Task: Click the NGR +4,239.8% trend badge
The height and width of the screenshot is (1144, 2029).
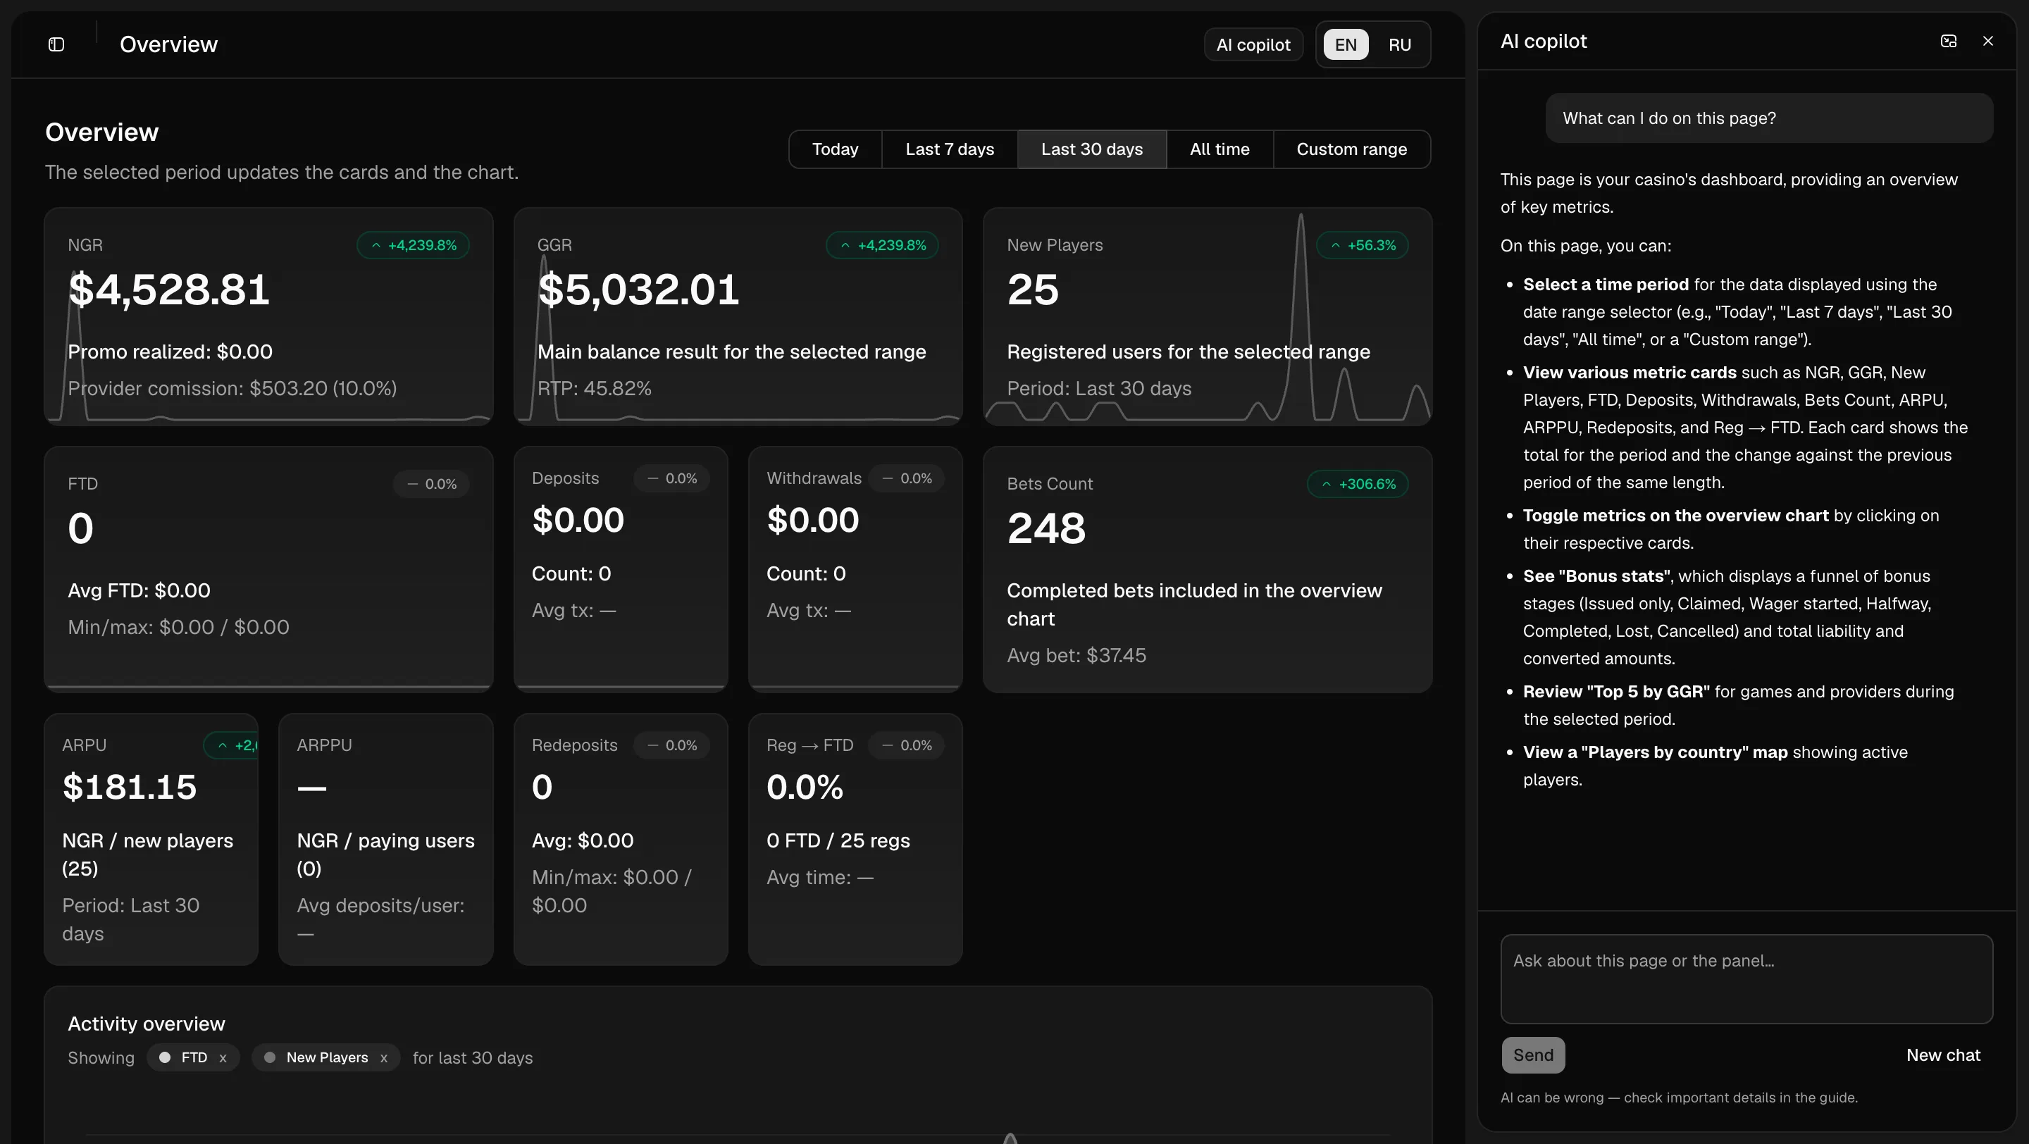Action: coord(414,245)
